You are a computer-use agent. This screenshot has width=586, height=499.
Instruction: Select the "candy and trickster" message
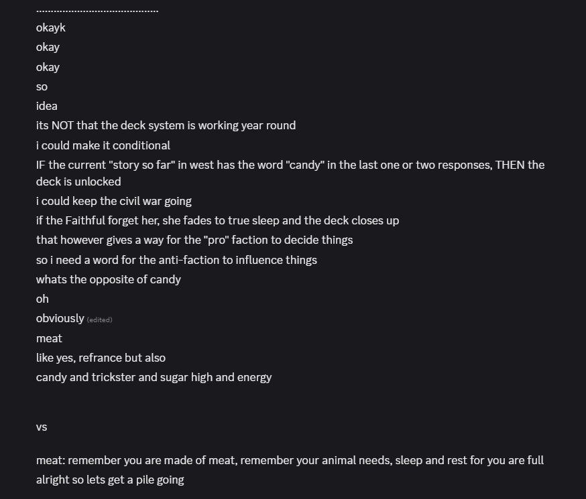point(154,377)
